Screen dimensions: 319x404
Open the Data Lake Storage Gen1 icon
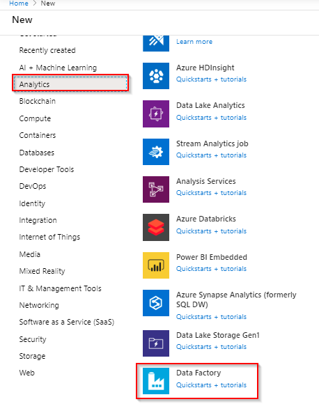156,343
